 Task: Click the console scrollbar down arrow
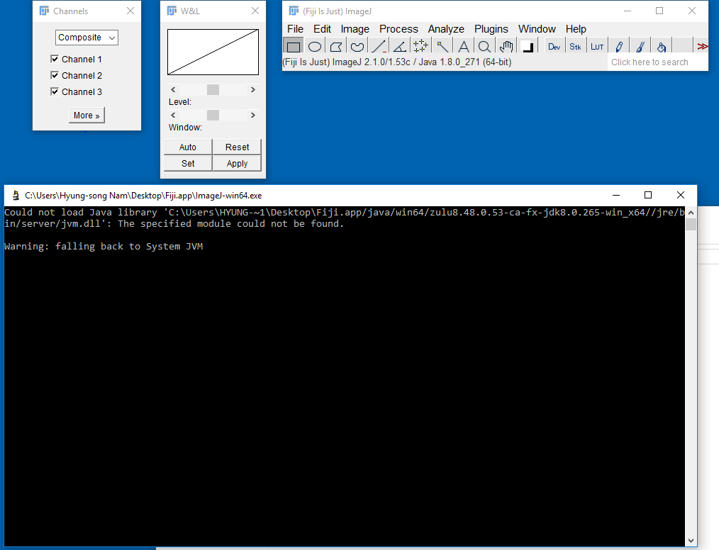coord(691,541)
